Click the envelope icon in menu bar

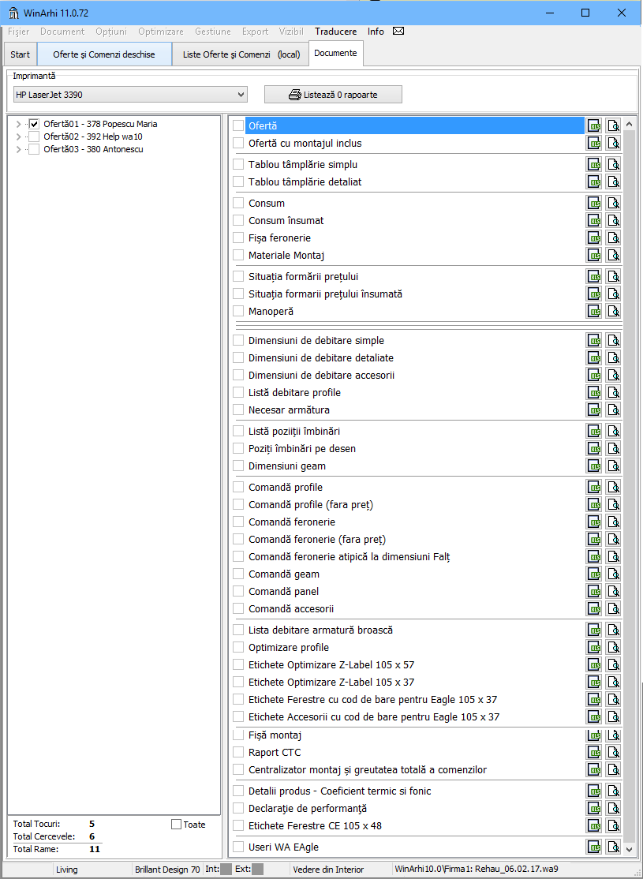point(398,32)
